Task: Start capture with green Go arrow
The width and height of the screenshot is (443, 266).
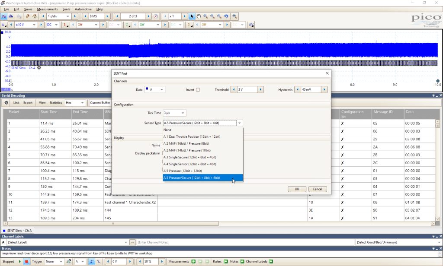Action: tap(20, 262)
